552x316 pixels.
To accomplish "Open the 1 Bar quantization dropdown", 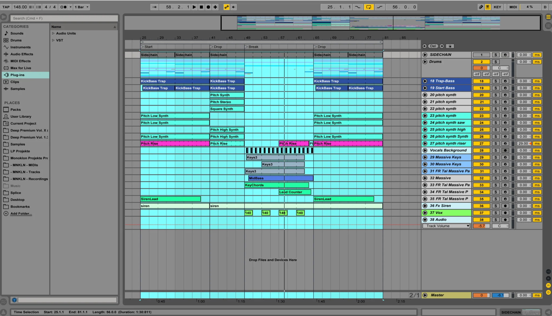I will coord(81,7).
